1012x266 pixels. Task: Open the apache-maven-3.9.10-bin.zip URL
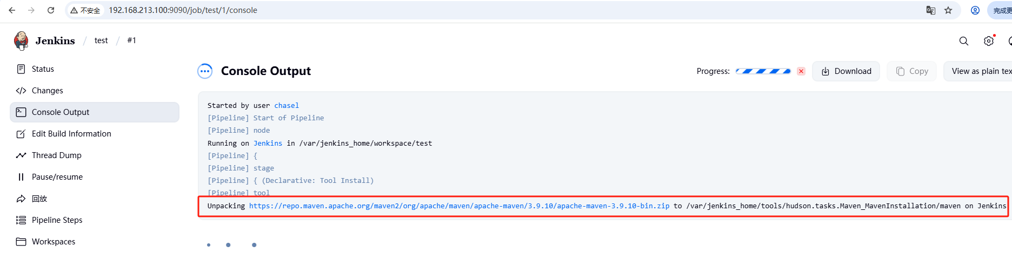459,206
